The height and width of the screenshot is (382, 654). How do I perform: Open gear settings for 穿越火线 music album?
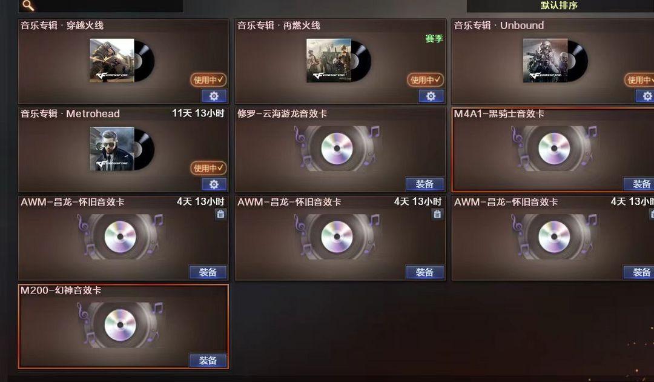[214, 96]
